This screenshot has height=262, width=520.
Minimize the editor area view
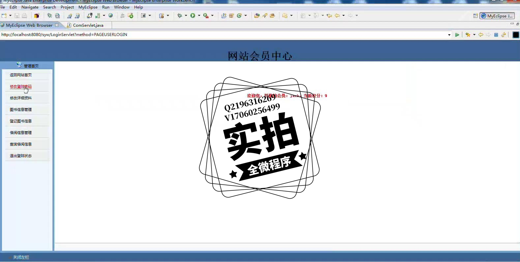coord(512,24)
